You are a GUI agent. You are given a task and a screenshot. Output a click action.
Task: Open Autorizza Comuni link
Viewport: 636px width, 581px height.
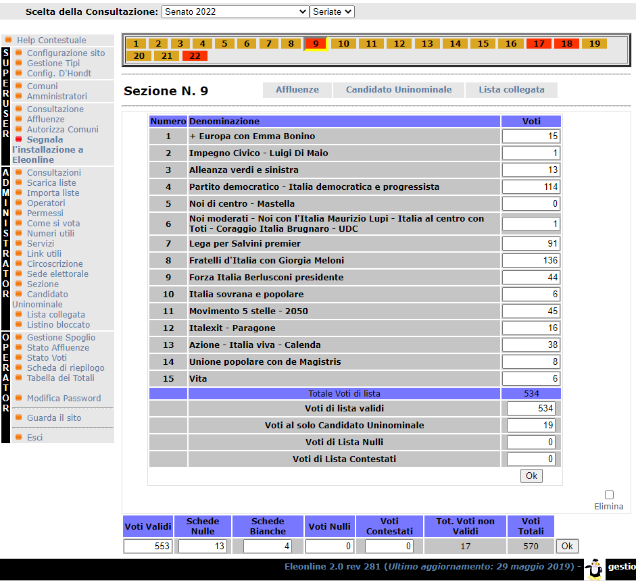coord(62,129)
